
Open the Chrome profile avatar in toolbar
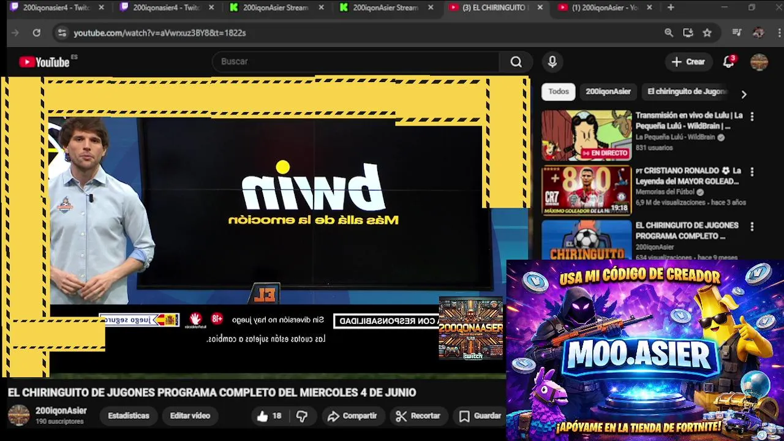pos(758,33)
